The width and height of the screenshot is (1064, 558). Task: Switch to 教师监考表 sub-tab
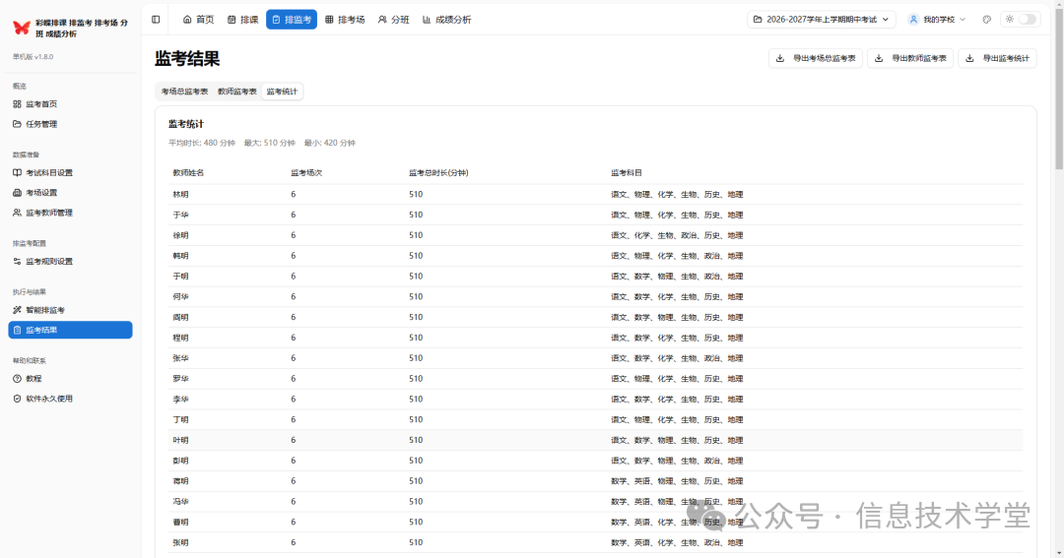pyautogui.click(x=236, y=92)
